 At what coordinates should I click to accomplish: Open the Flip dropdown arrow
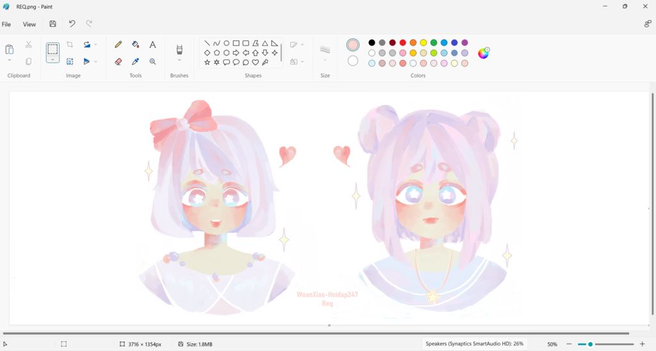(x=95, y=61)
